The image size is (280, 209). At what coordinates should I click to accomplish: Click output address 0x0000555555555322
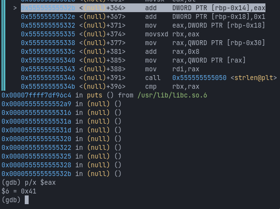tap(36, 148)
